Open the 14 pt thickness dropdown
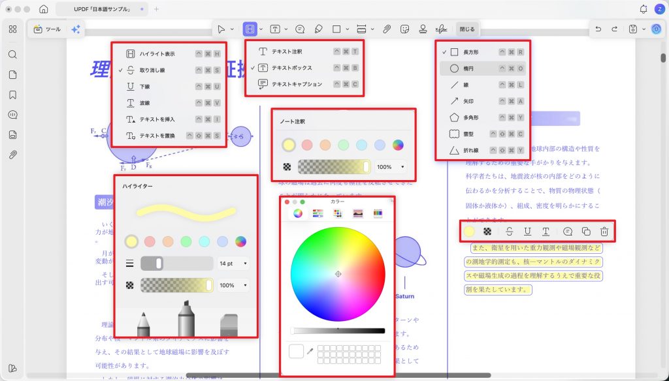Viewport: 669px width, 381px height. (x=233, y=264)
